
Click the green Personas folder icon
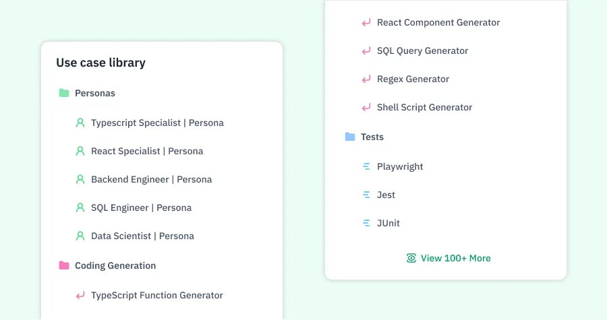[64, 93]
